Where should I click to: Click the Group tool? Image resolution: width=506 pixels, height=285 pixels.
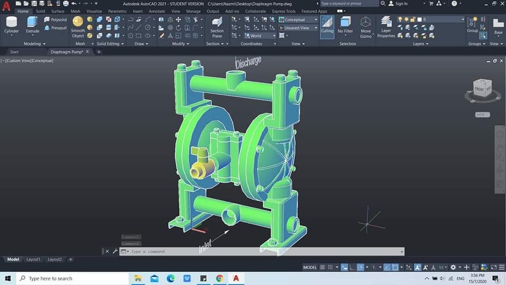point(472,25)
